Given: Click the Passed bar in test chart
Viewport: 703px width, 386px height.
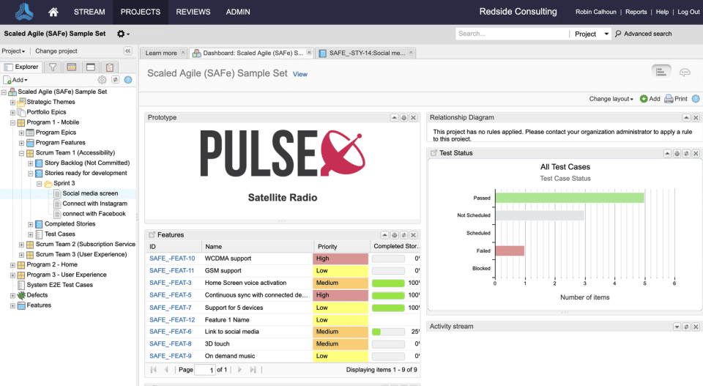Looking at the screenshot, I should point(570,198).
